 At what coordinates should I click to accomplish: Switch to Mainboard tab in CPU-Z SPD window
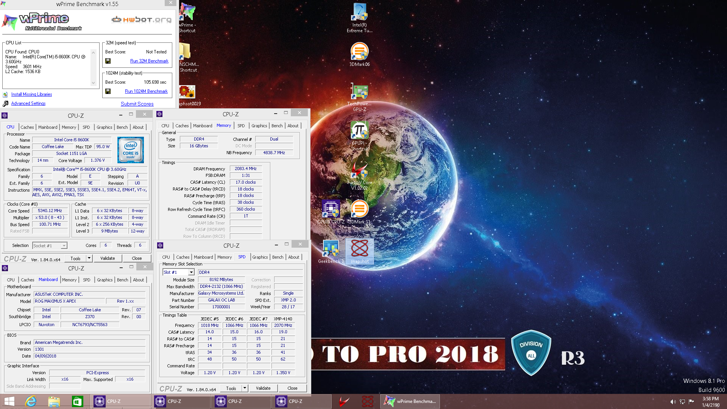pos(203,257)
